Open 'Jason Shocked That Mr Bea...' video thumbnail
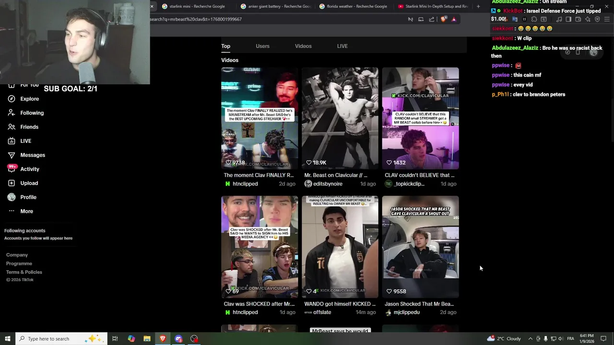 (421, 247)
